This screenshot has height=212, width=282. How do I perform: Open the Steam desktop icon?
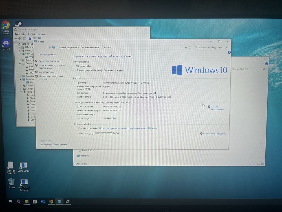point(18,24)
